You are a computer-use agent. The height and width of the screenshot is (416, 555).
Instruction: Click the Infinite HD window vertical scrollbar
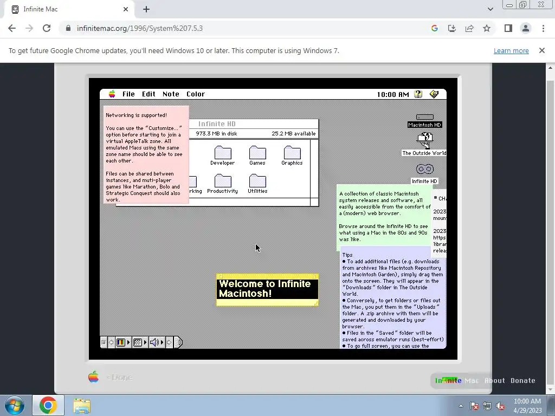click(314, 168)
